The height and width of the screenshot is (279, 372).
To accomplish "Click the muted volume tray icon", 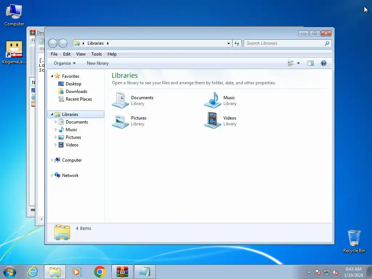I will pos(335,272).
